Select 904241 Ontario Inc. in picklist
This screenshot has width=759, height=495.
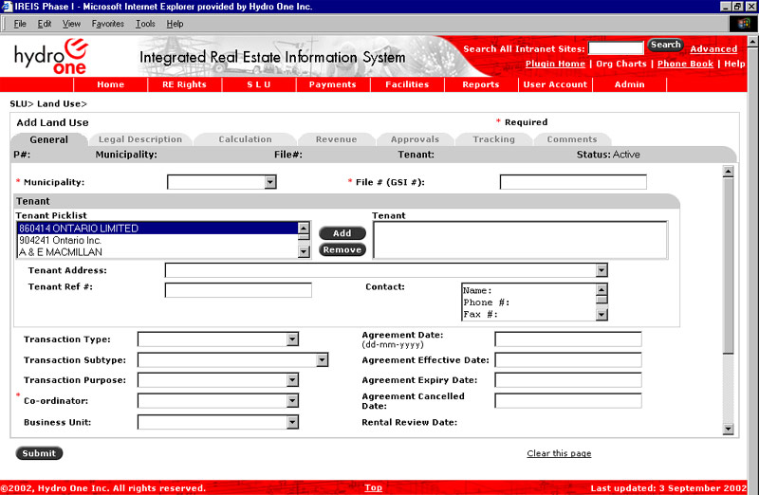click(157, 241)
